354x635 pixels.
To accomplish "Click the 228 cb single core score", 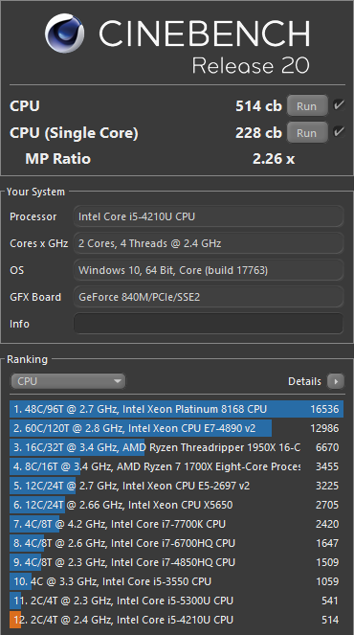I will point(258,132).
